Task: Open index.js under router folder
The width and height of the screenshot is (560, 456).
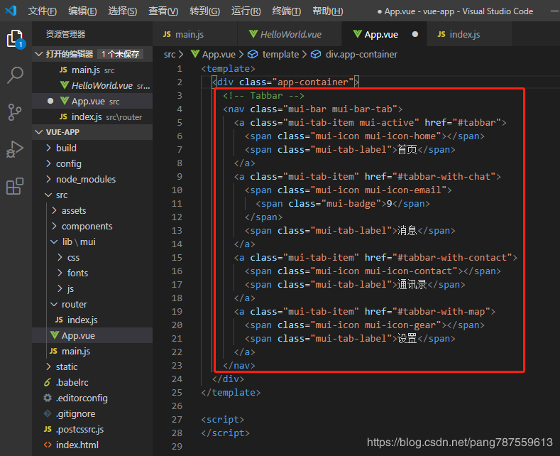Action: point(93,320)
